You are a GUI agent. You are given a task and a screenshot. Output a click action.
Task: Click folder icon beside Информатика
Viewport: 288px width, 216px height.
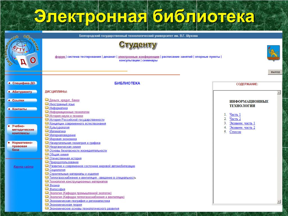(x=47, y=108)
